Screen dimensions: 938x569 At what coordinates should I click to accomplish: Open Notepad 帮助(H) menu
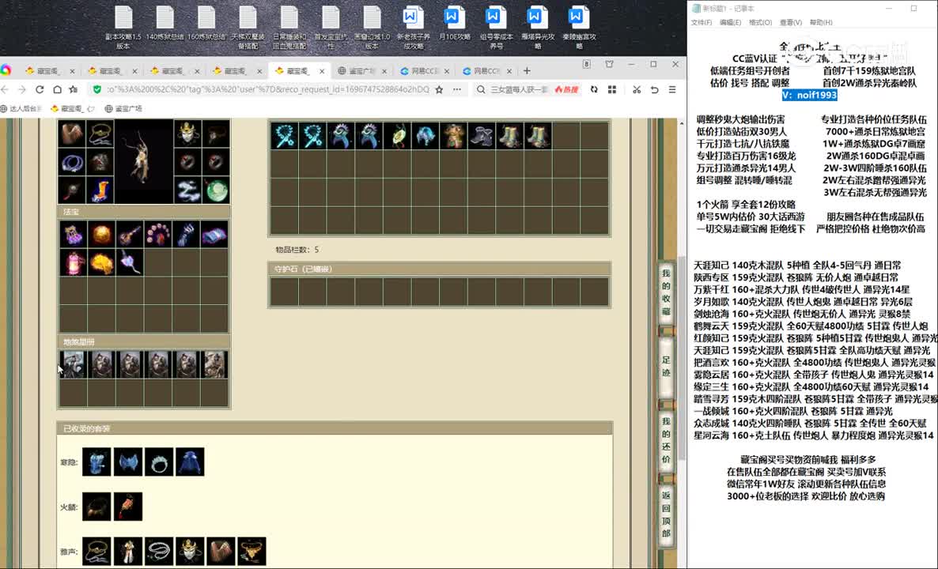(x=821, y=22)
